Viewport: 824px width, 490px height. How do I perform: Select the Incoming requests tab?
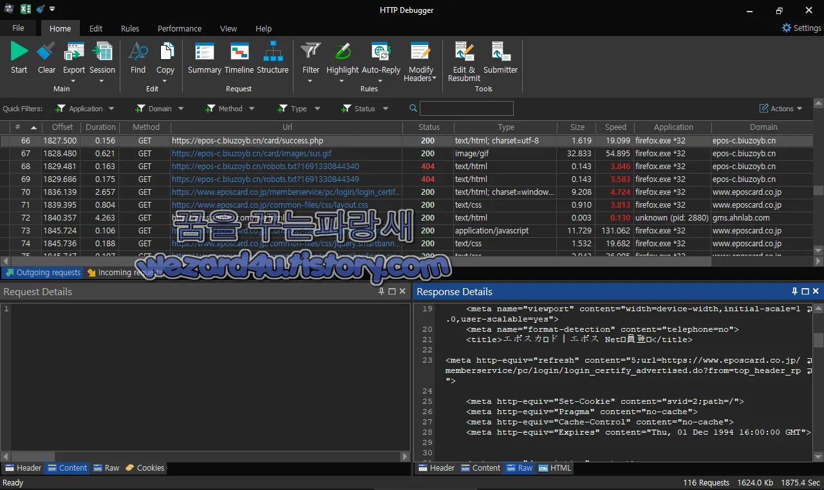[125, 273]
